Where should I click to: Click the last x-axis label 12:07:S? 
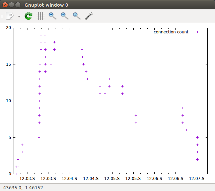click(x=197, y=179)
